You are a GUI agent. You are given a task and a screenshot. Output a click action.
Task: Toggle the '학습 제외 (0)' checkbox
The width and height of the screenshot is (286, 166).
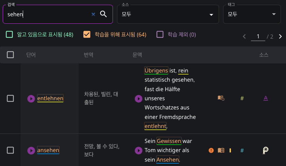(160, 34)
